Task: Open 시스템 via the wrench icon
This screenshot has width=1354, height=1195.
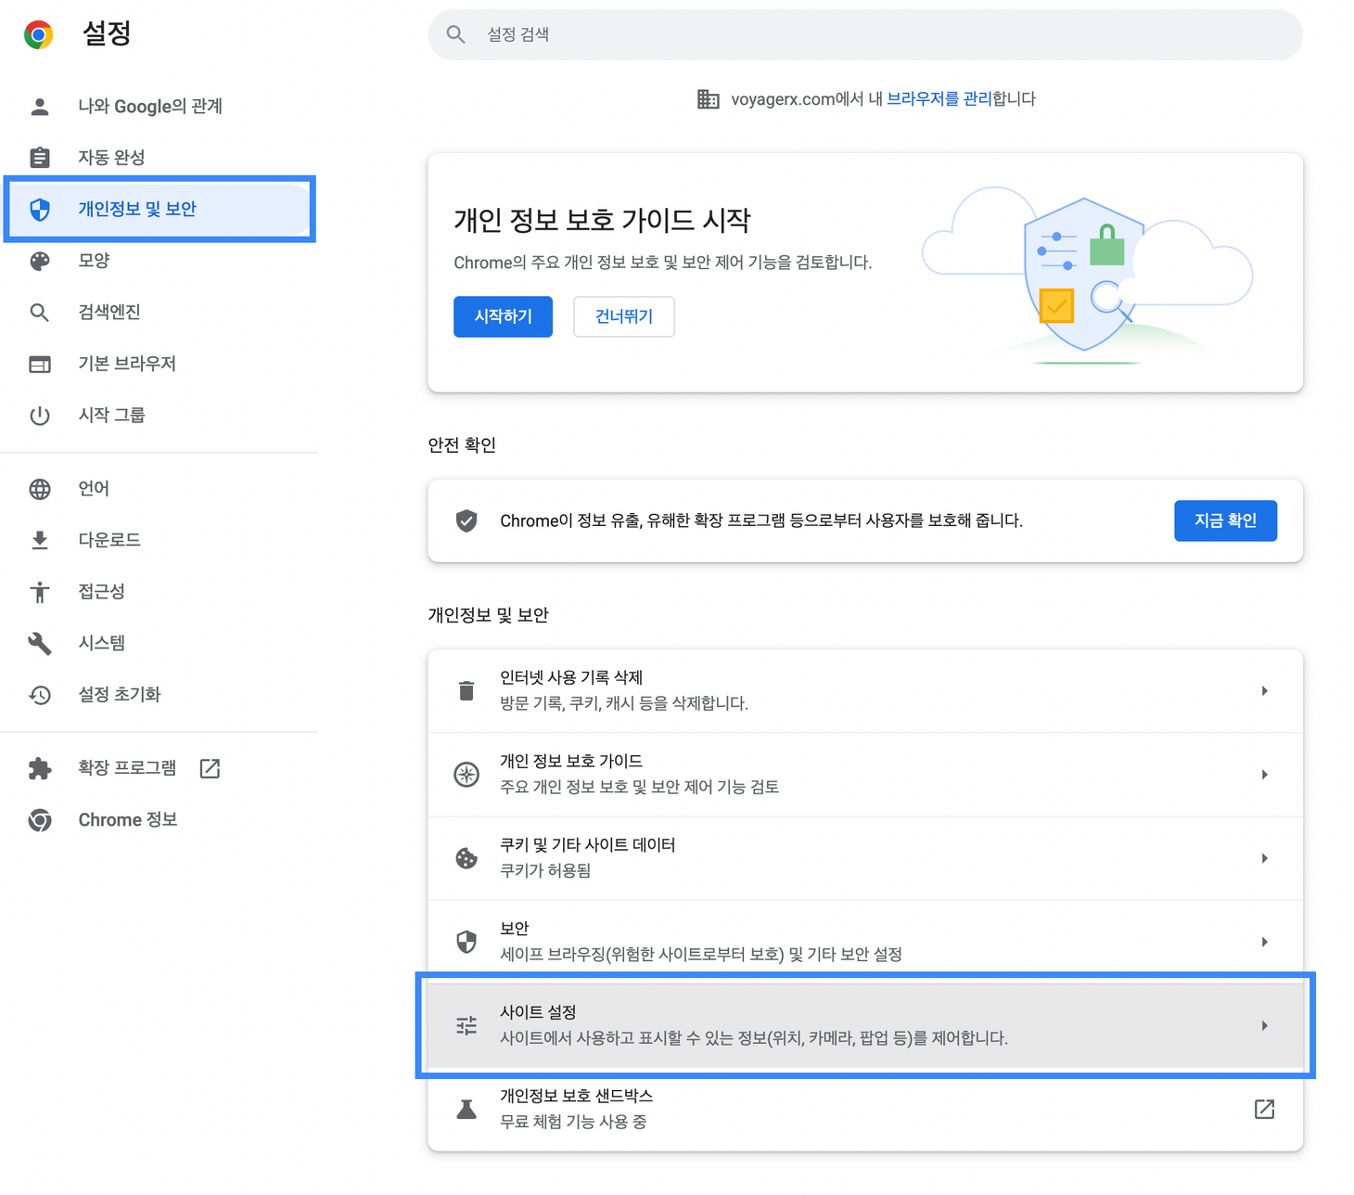Action: pyautogui.click(x=39, y=642)
